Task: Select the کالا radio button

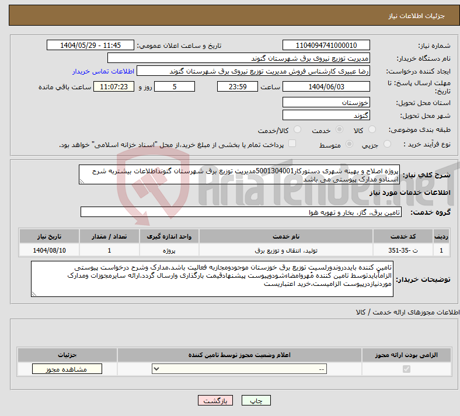Action: pos(372,130)
